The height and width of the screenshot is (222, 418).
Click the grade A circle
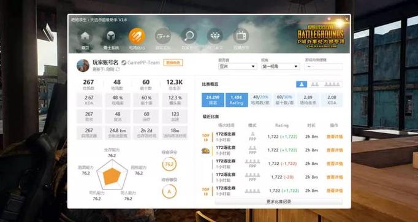point(169,191)
